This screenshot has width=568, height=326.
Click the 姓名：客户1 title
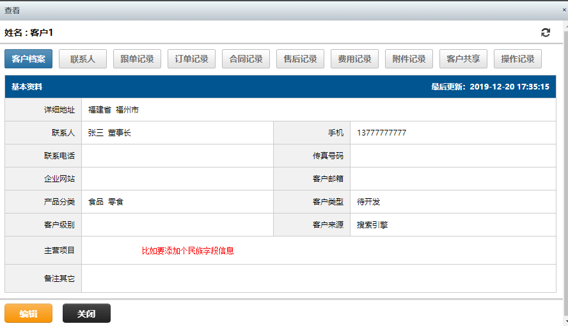pos(29,33)
